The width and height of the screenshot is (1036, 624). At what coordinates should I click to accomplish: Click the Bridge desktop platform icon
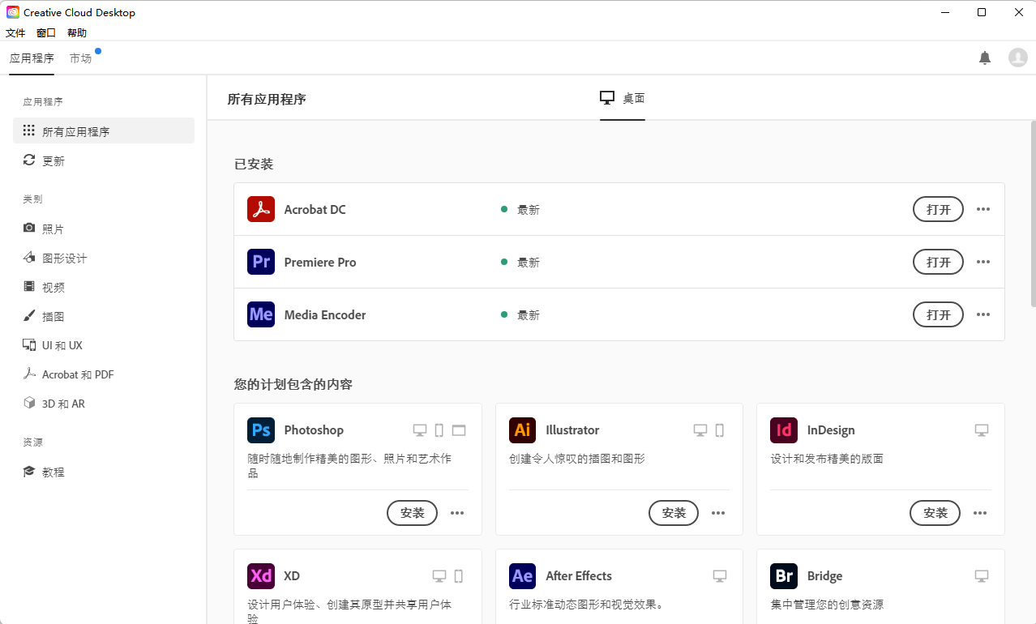coord(982,576)
